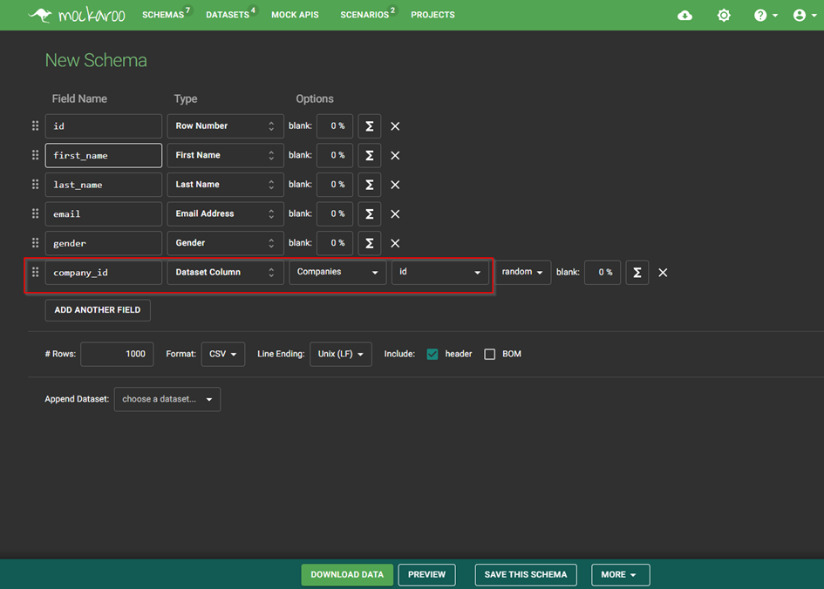The width and height of the screenshot is (824, 589).
Task: Expand the Append Dataset chooser
Action: pyautogui.click(x=167, y=399)
